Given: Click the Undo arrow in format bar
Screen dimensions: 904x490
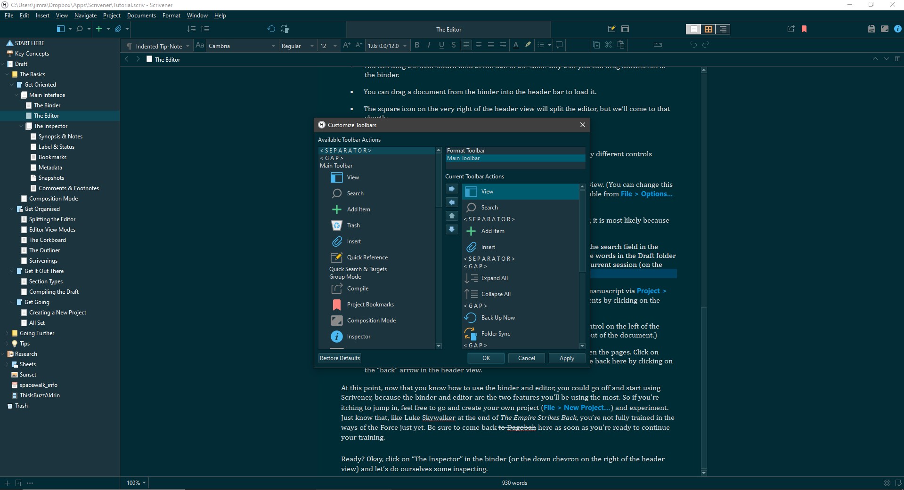Looking at the screenshot, I should [x=693, y=45].
